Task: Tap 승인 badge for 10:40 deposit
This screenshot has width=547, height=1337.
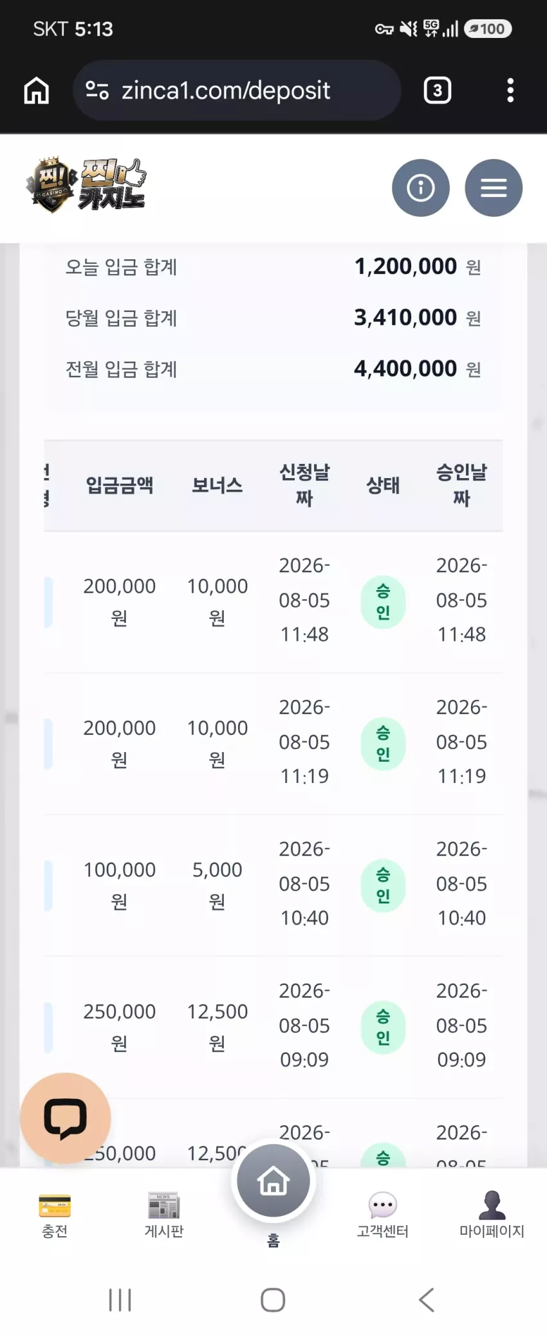Action: coord(383,885)
